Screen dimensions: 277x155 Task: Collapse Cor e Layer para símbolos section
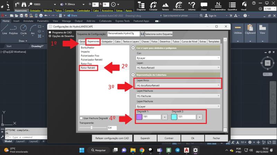133,48
